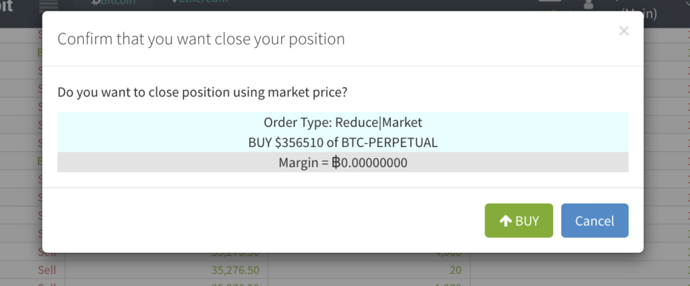690x286 pixels.
Task: Click the user account icon
Action: [x=588, y=5]
